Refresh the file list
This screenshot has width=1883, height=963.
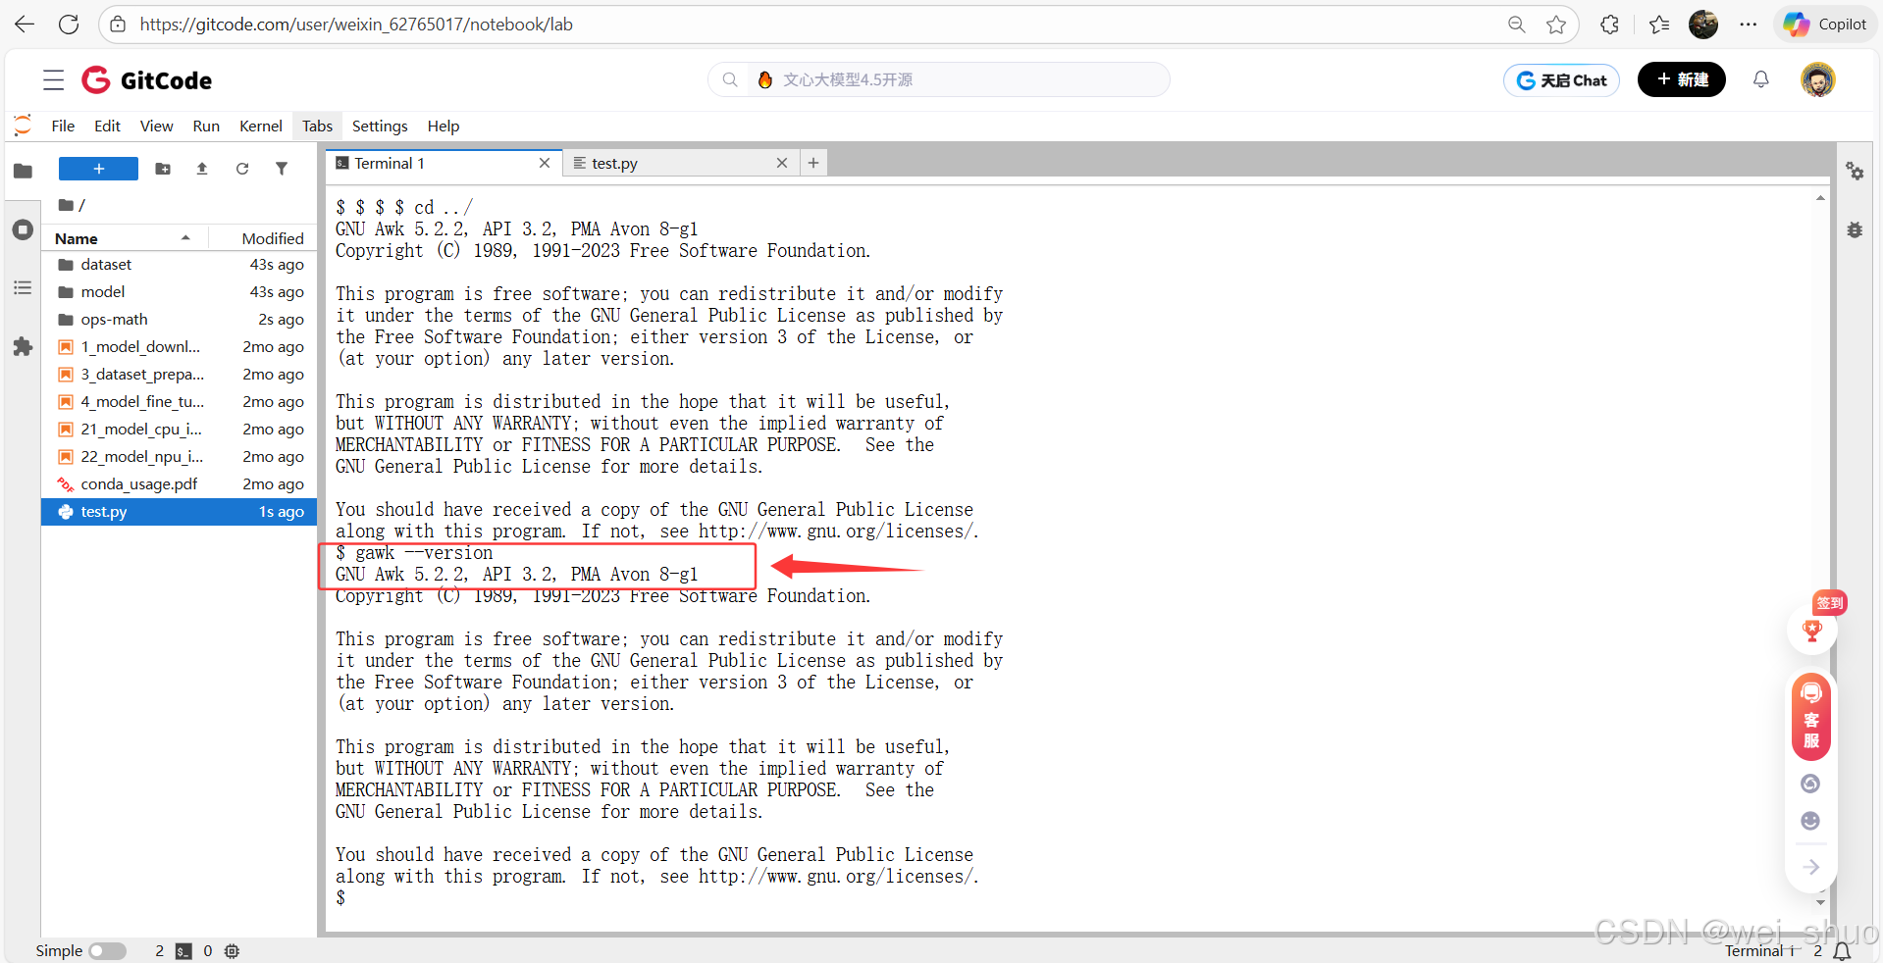pyautogui.click(x=242, y=169)
